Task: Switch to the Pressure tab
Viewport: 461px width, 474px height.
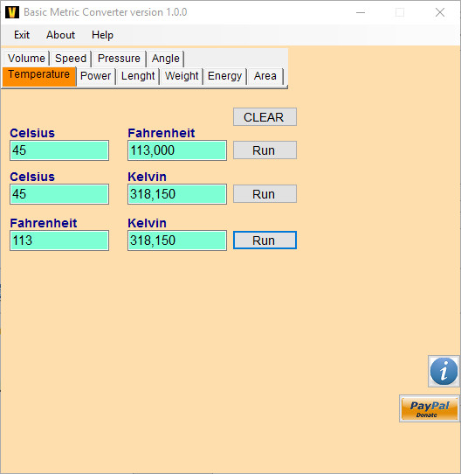Action: (119, 59)
